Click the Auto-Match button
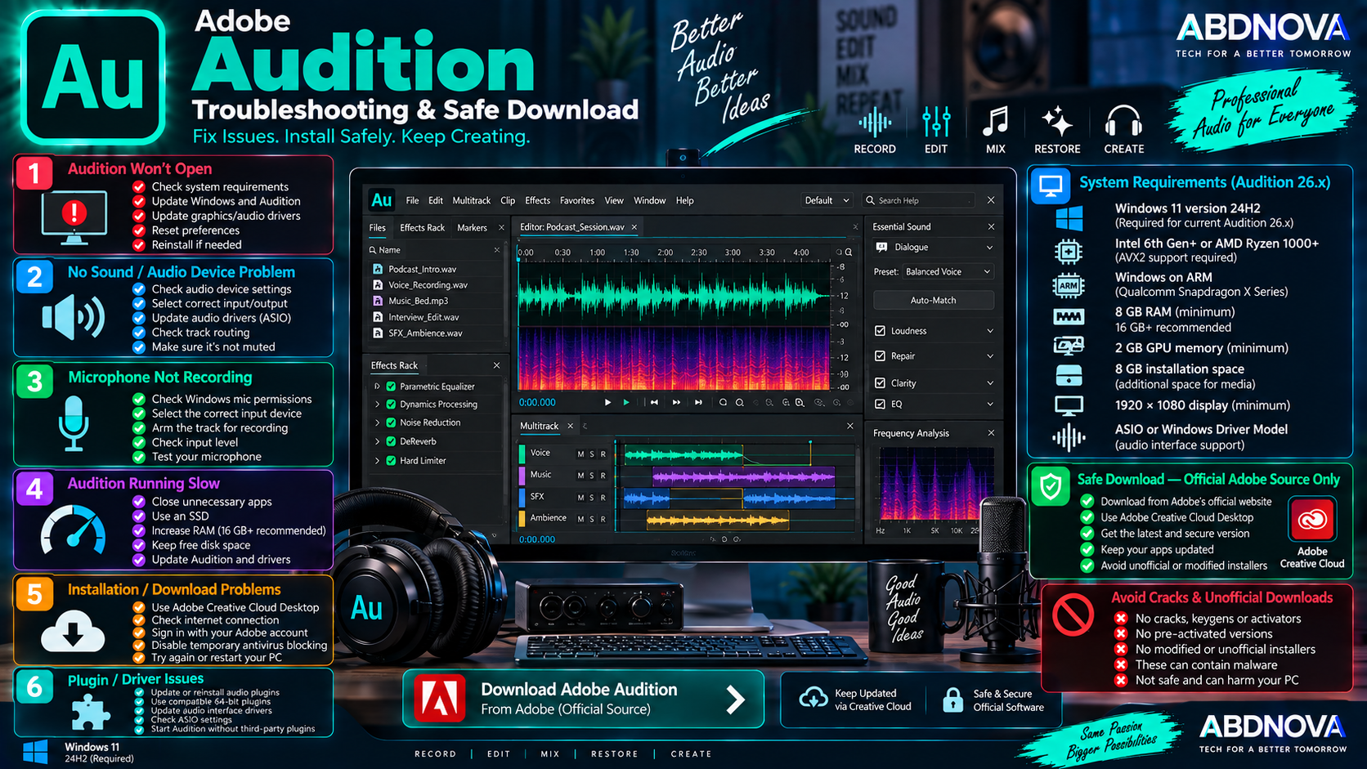Image resolution: width=1367 pixels, height=769 pixels. pyautogui.click(x=934, y=300)
